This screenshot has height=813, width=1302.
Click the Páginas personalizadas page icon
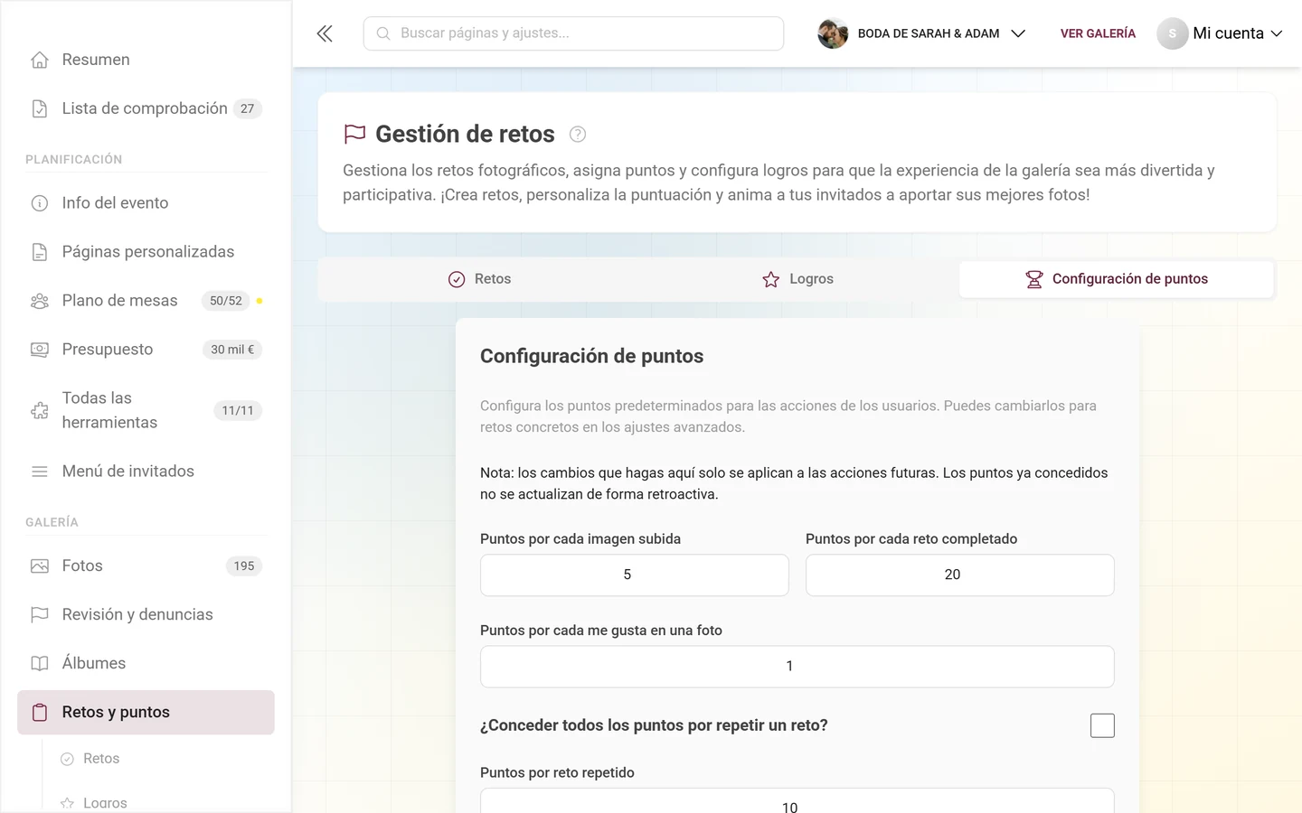click(x=40, y=252)
